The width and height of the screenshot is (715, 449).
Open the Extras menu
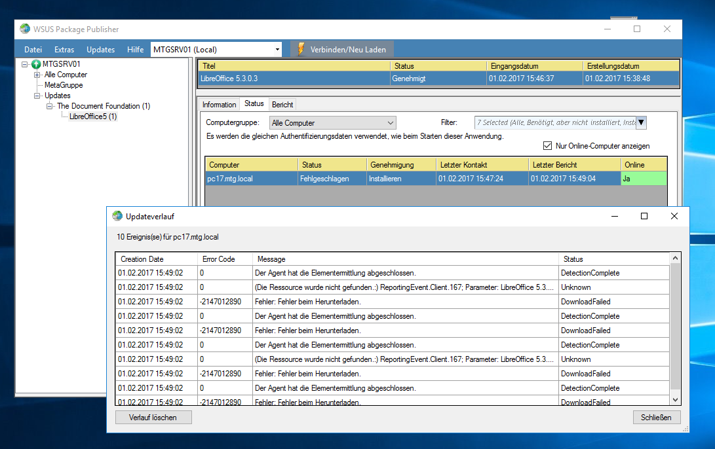pyautogui.click(x=64, y=49)
